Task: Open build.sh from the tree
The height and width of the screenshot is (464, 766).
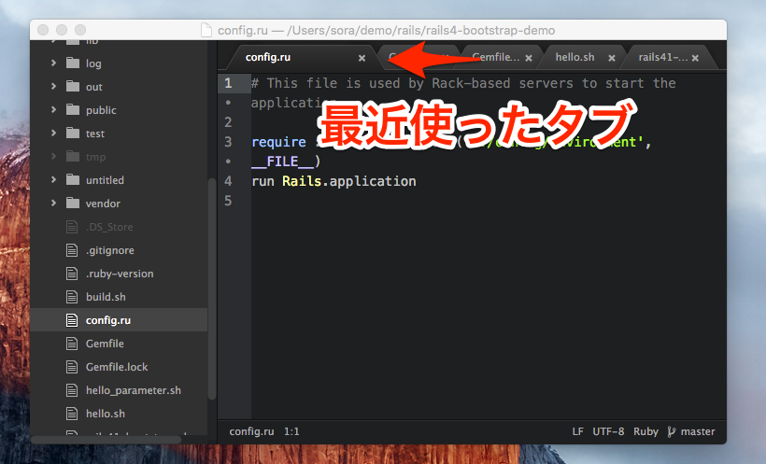Action: [106, 297]
